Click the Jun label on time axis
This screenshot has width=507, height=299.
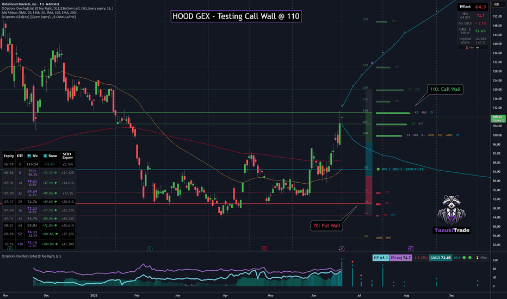click(313, 295)
